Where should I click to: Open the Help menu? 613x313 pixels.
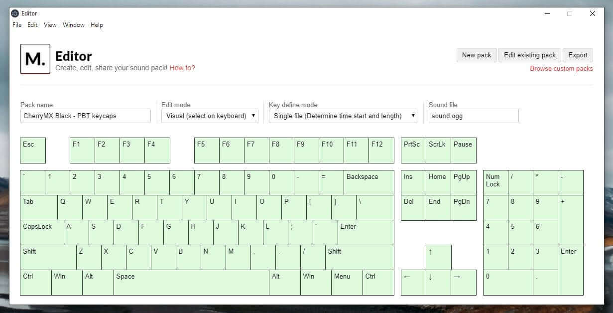point(97,25)
